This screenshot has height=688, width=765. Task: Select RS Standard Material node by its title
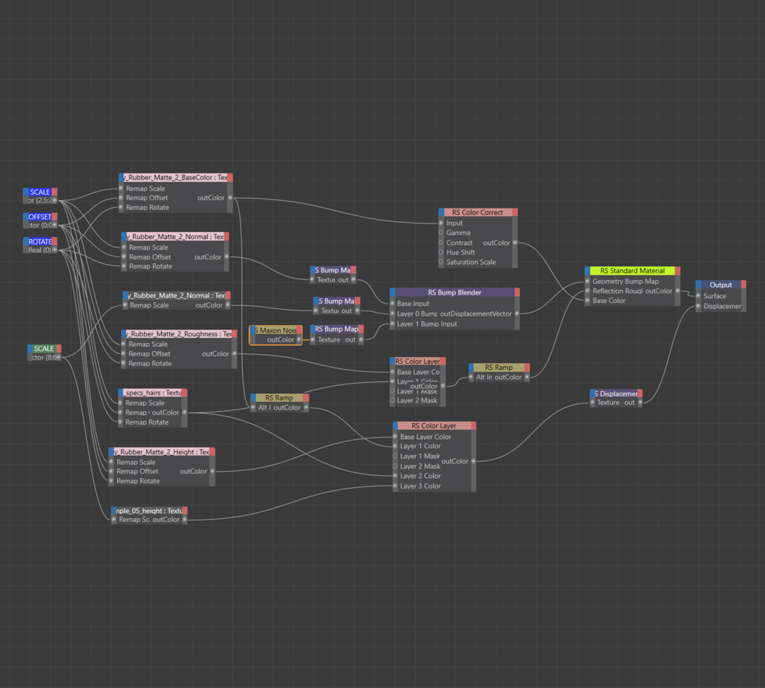pos(633,271)
